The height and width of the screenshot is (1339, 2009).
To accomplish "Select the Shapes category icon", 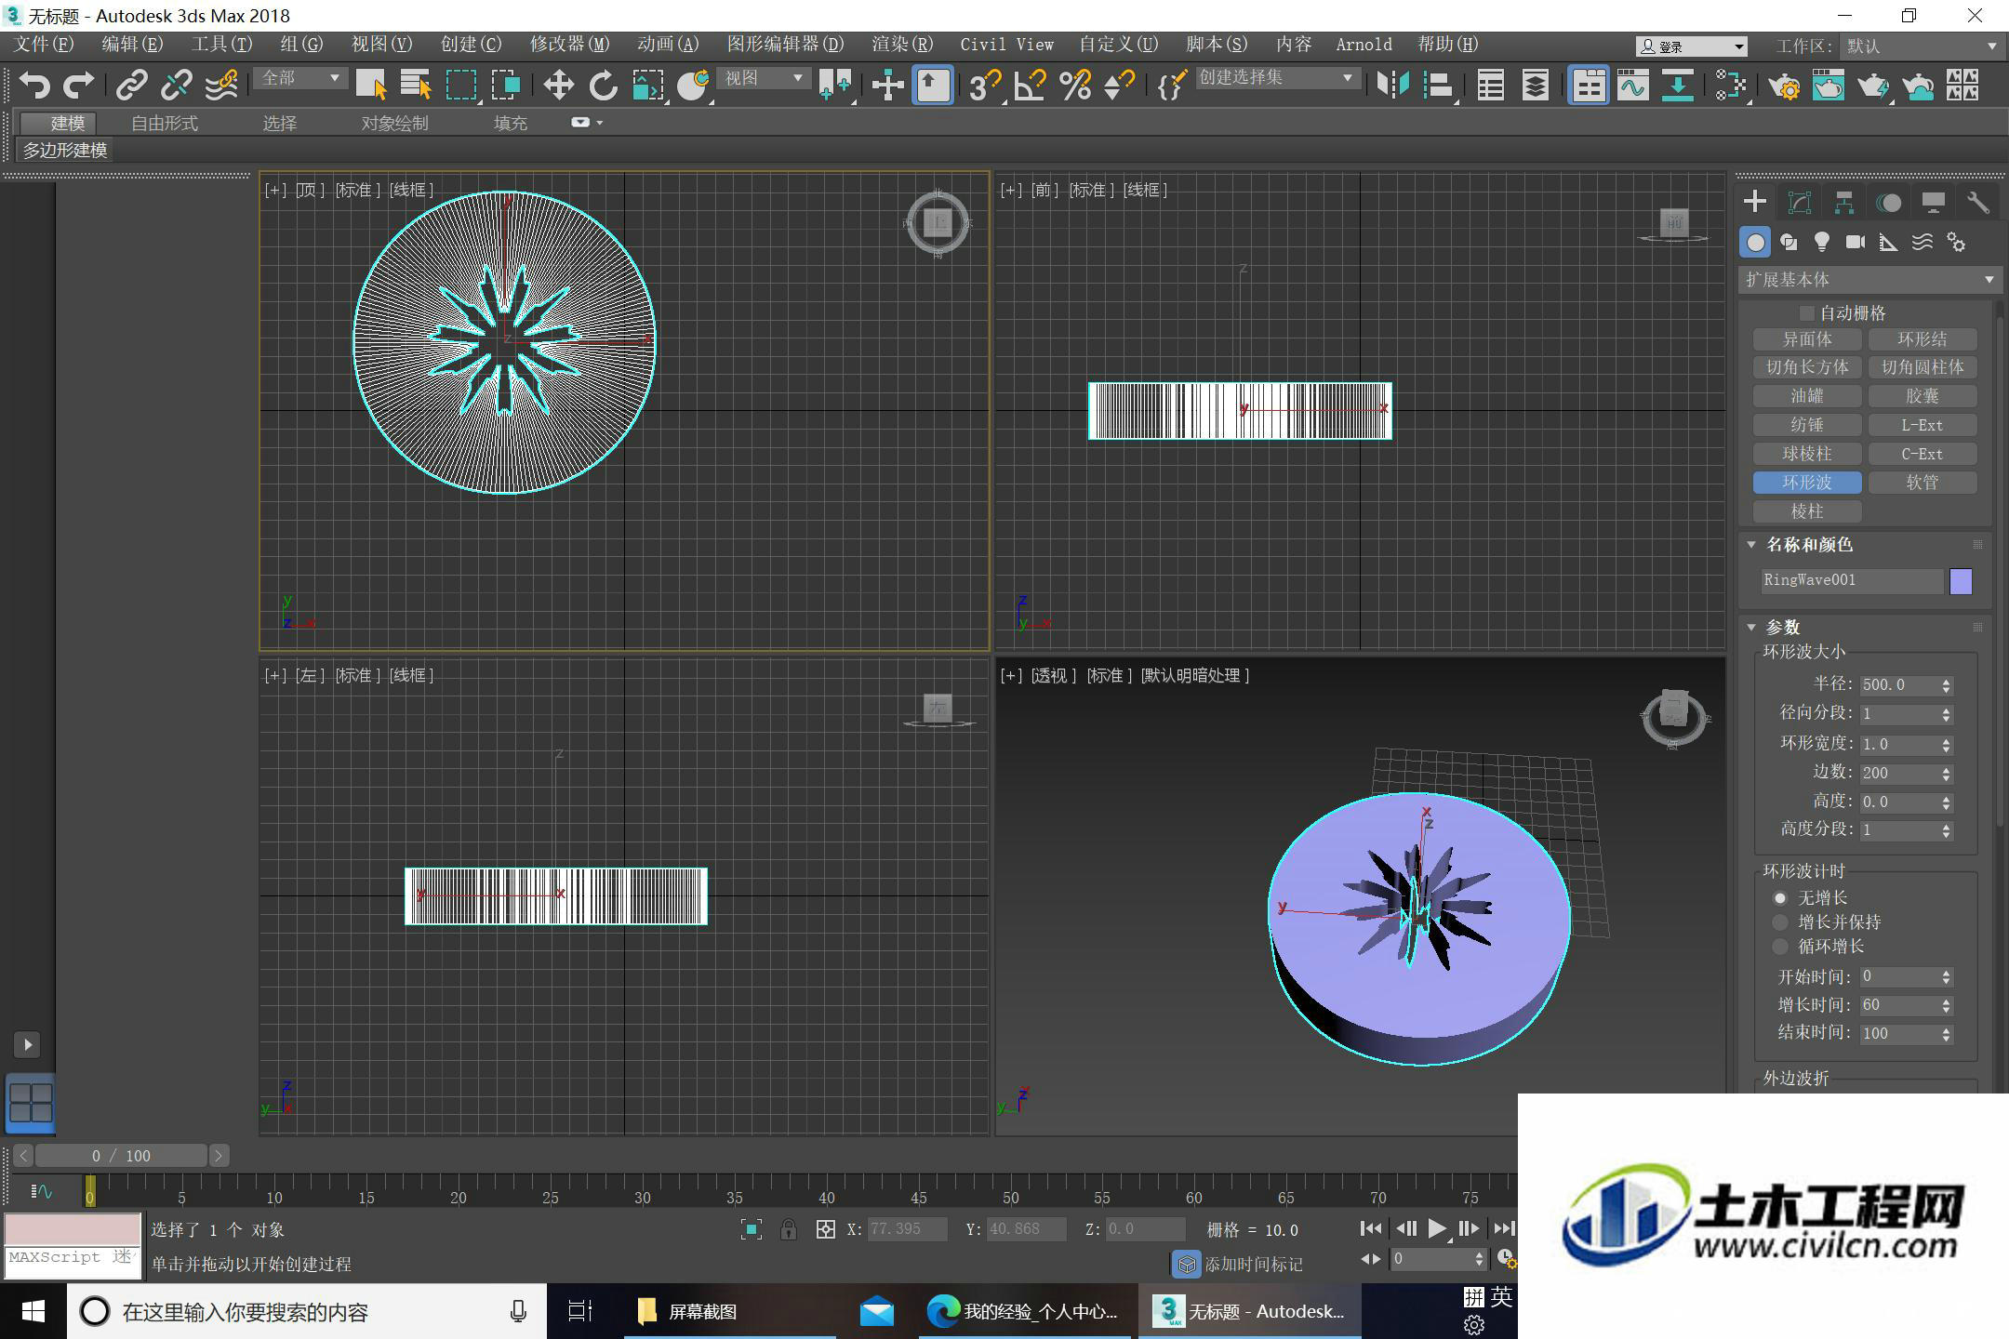I will pyautogui.click(x=1788, y=243).
